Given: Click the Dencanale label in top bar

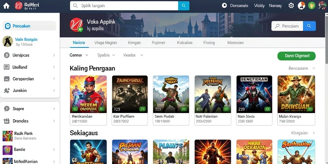Looking at the screenshot, I should point(239,6).
